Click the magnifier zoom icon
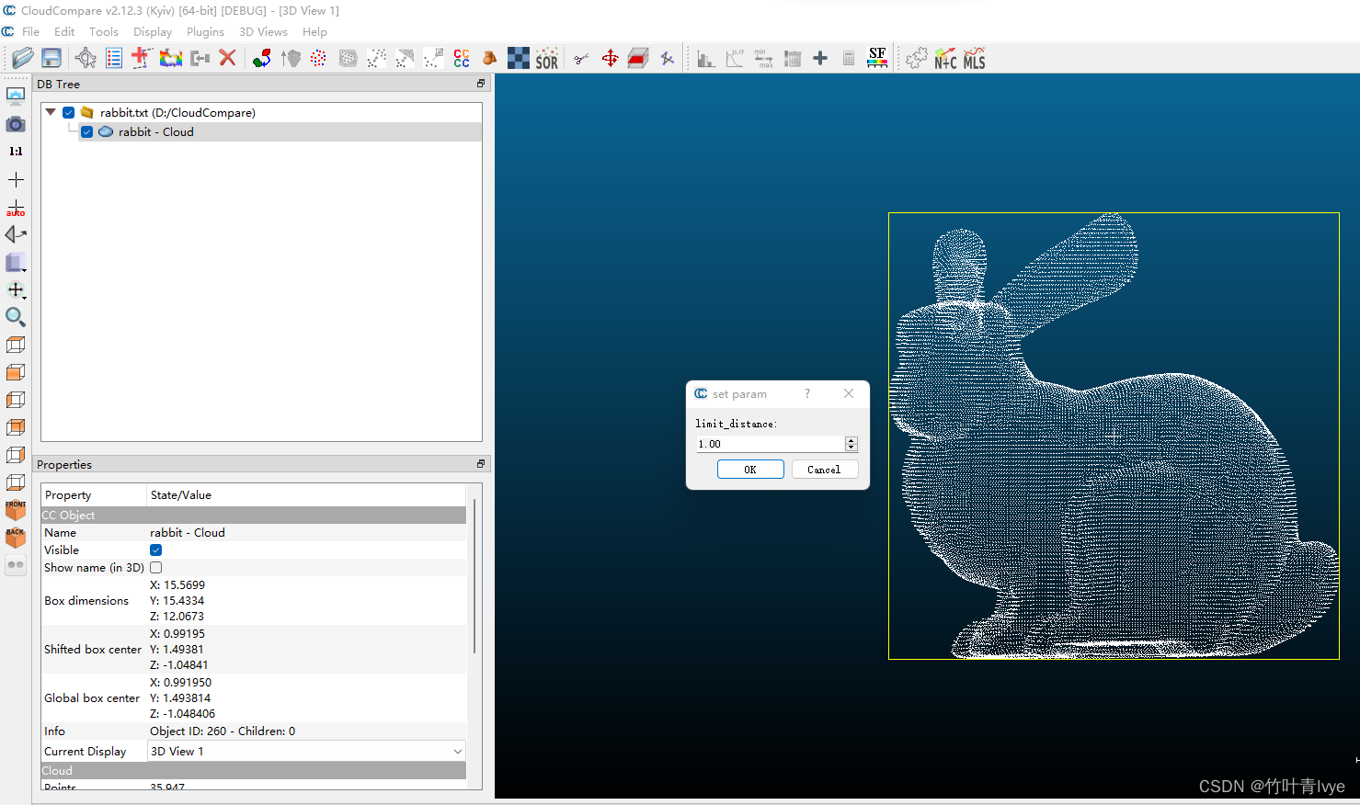The width and height of the screenshot is (1360, 805). [x=16, y=317]
